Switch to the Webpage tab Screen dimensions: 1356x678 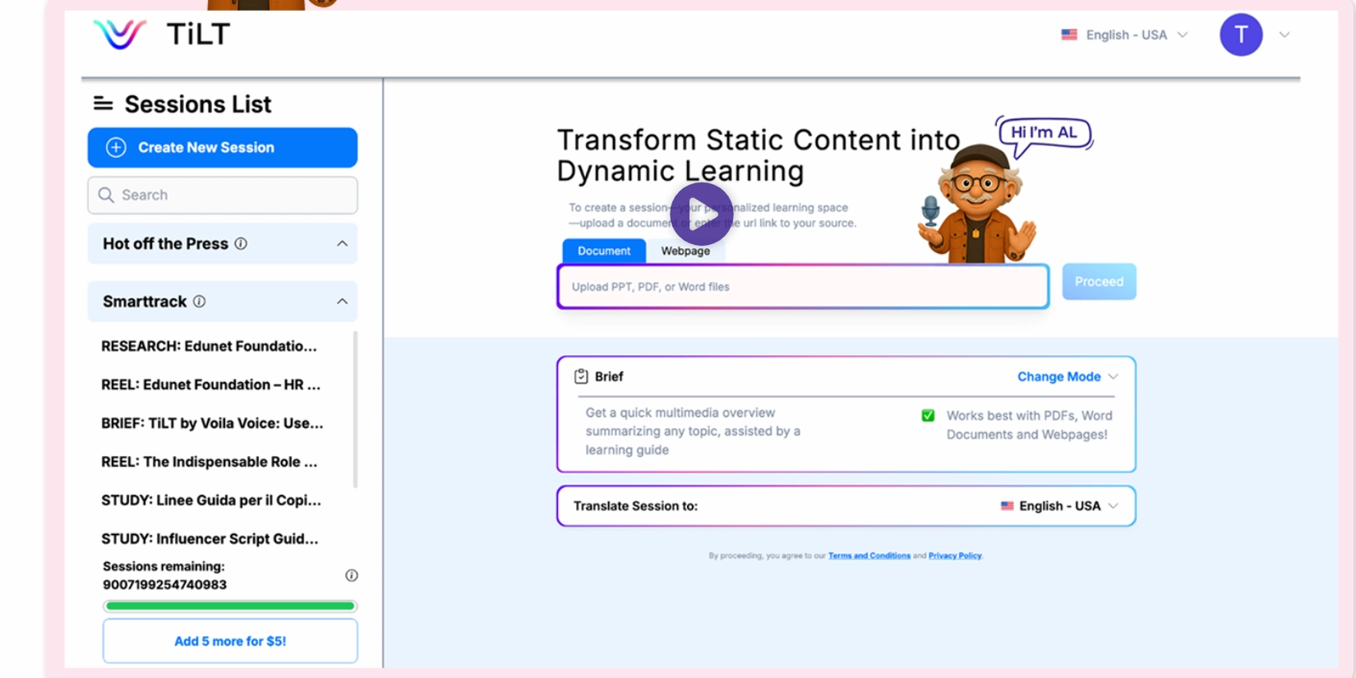[x=685, y=251]
